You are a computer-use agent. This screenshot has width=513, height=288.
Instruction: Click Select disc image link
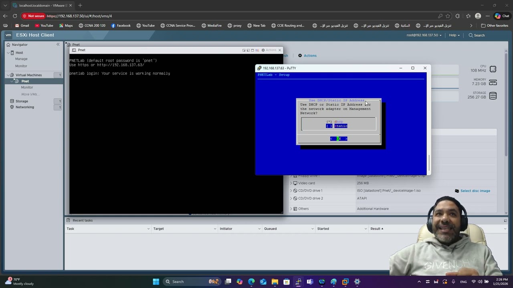click(475, 191)
